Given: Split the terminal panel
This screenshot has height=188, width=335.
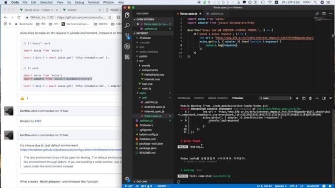Looking at the screenshot, I should [x=304, y=98].
